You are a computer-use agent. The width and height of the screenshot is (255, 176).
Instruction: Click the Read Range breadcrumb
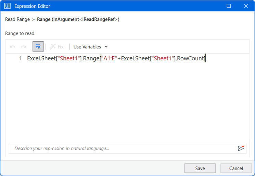[x=17, y=19]
